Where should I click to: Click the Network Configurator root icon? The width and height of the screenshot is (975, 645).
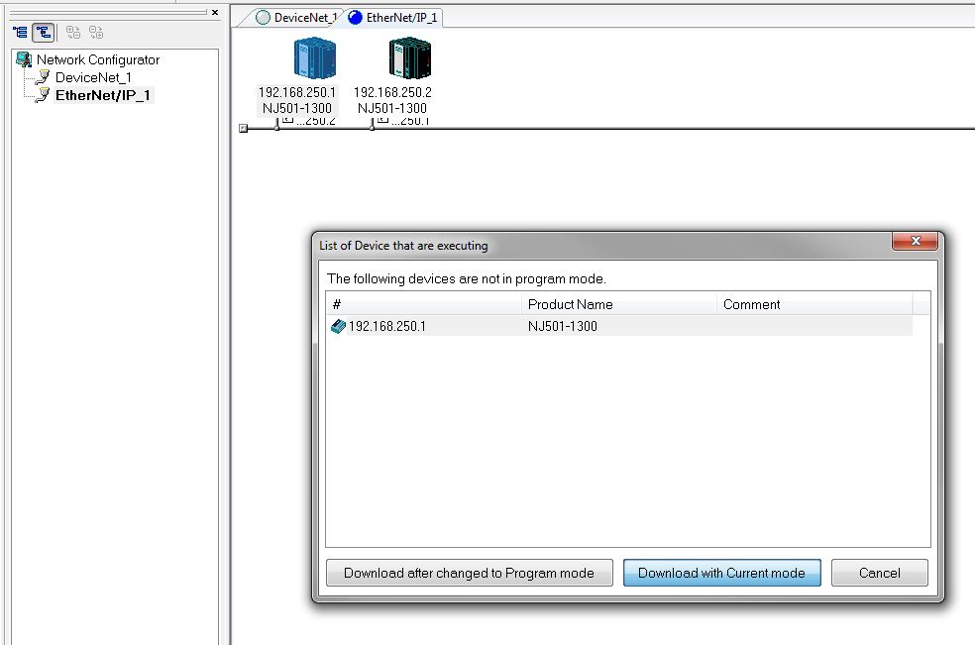pyautogui.click(x=23, y=59)
